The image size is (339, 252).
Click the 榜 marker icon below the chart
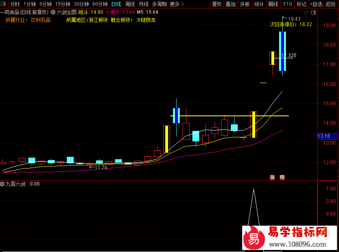click(282, 177)
